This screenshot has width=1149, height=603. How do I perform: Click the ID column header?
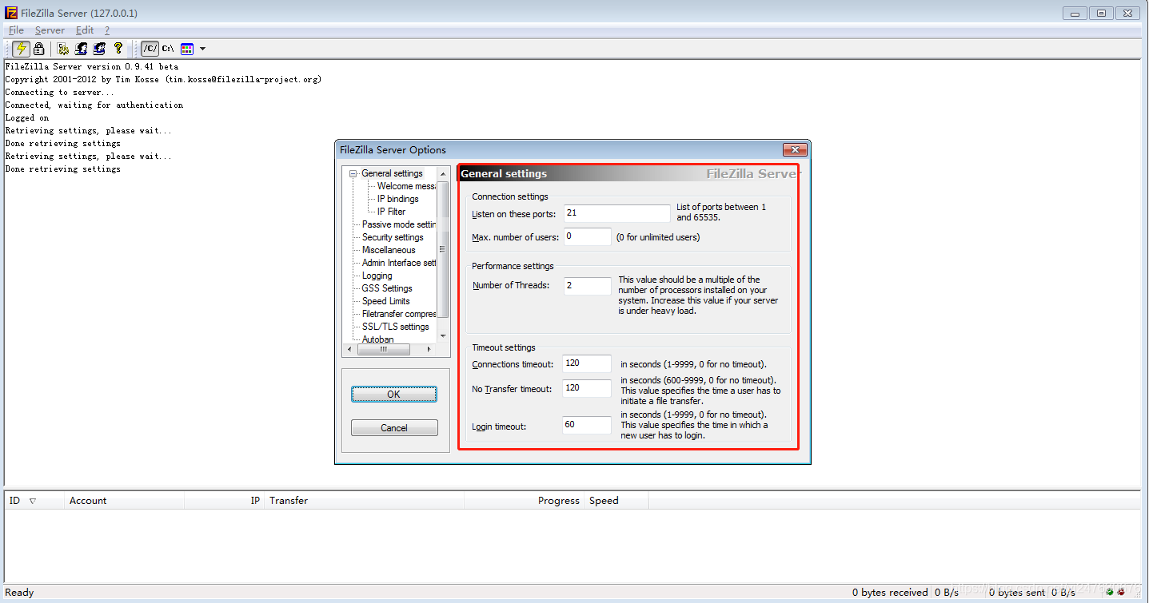[34, 501]
